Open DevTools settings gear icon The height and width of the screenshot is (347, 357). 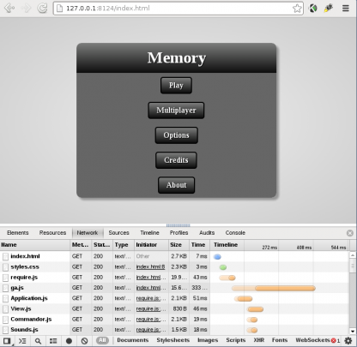pos(348,340)
